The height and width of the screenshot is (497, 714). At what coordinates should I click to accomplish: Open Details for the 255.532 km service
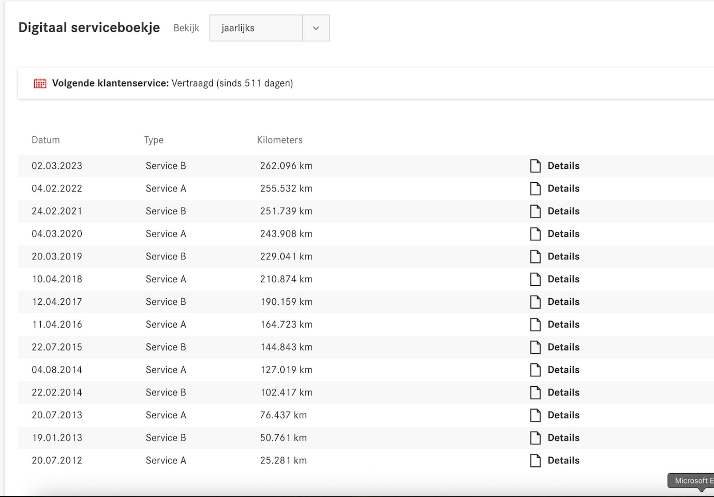coord(563,188)
